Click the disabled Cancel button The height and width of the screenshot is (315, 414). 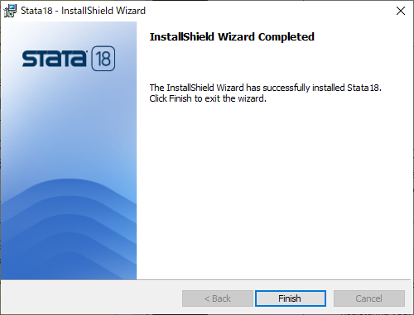(369, 298)
